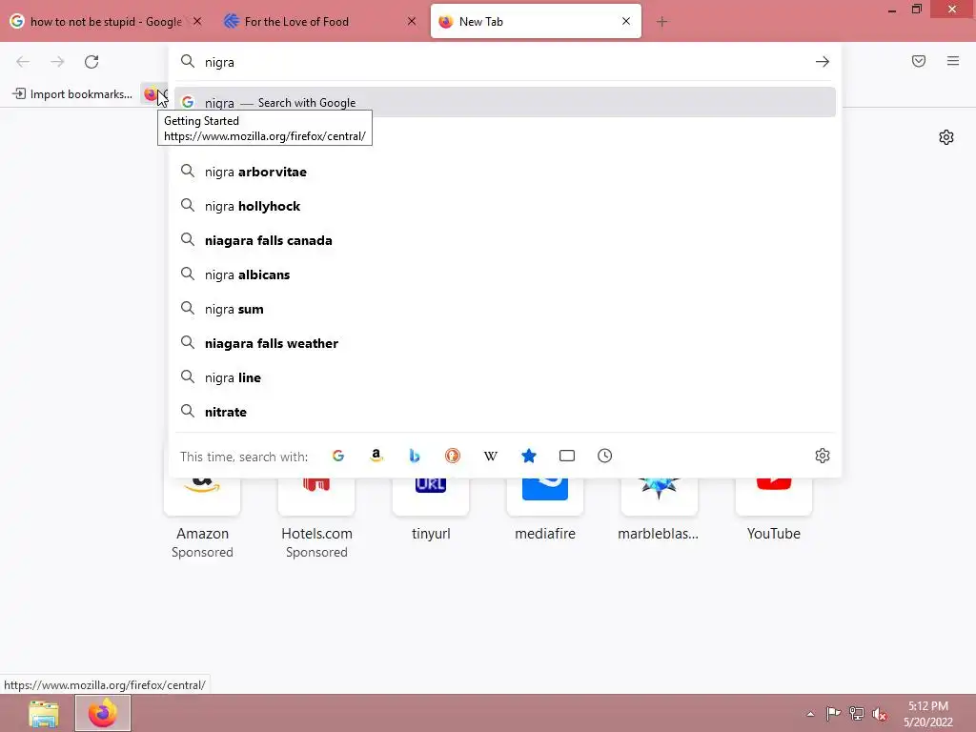Close the 'For the Love of Food' tab

pyautogui.click(x=412, y=21)
